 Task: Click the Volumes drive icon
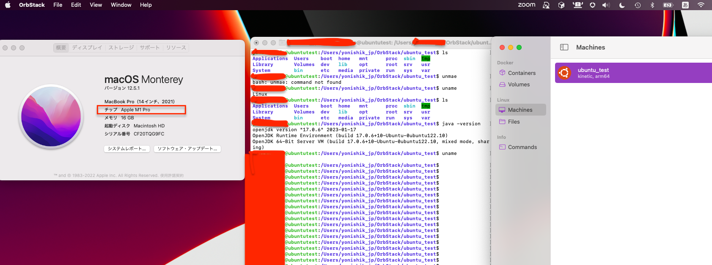[x=502, y=84]
